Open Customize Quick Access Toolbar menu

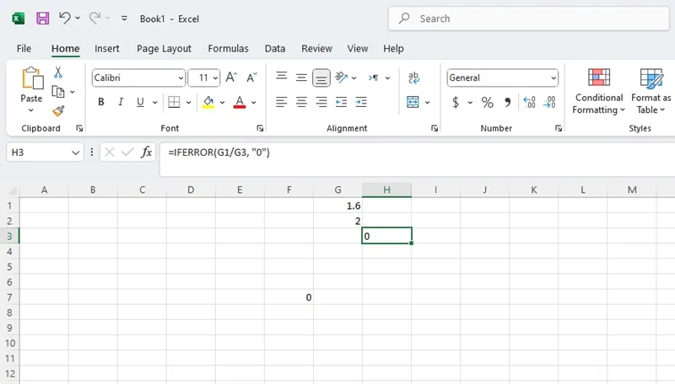(124, 19)
